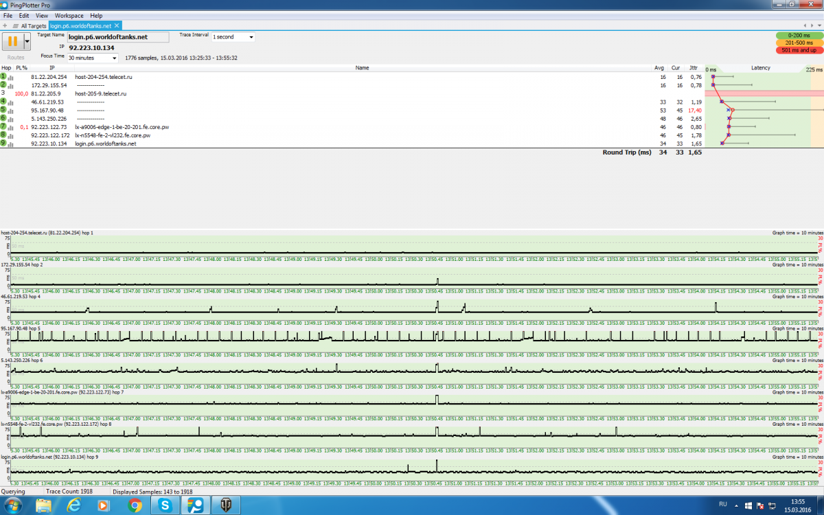Sort by the PL% column header

(x=22, y=68)
